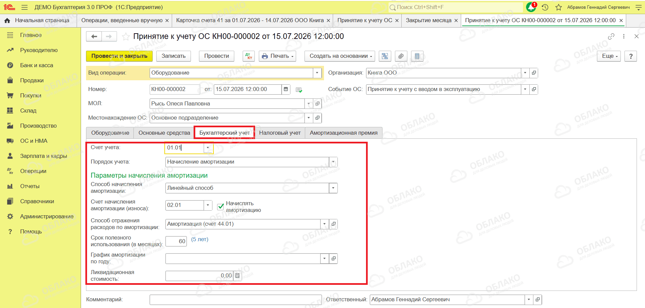Open the amortization expense method record
This screenshot has width=645, height=308.
333,224
